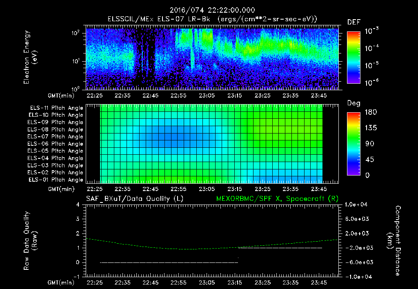
Task: Click the white data quality line at level 1
Action: (280, 248)
